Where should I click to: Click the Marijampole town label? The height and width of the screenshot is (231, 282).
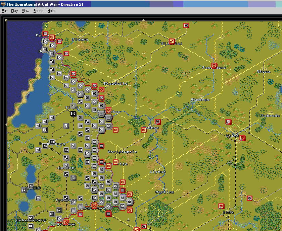coord(123,152)
